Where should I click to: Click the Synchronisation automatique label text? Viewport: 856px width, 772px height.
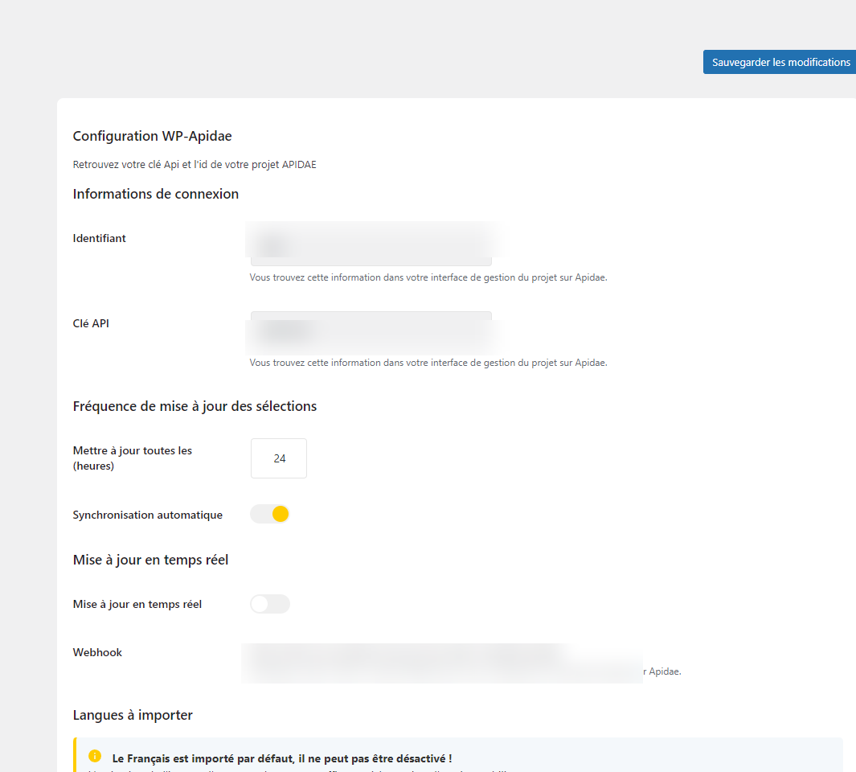coord(147,515)
